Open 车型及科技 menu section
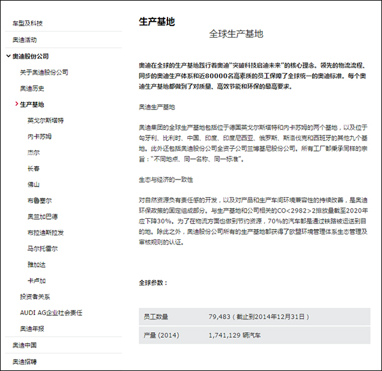Viewport: 382px width, 371px height. pos(27,24)
